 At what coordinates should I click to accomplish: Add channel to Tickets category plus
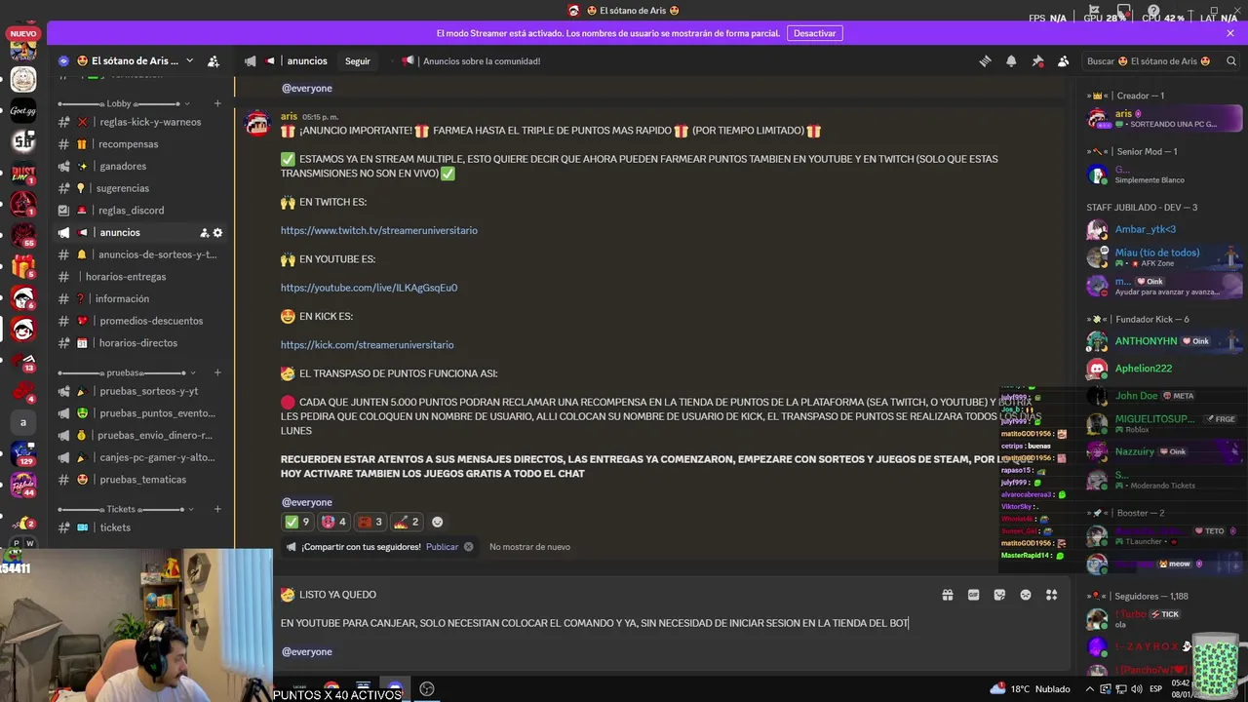pos(217,509)
